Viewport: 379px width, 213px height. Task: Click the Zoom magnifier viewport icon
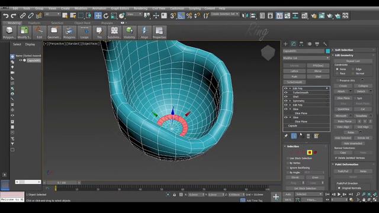[358, 194]
